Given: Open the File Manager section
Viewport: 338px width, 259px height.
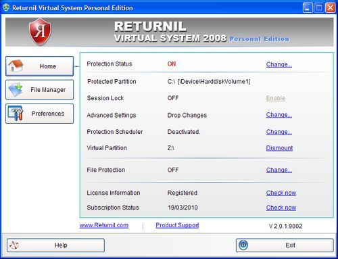Looking at the screenshot, I should [40, 90].
